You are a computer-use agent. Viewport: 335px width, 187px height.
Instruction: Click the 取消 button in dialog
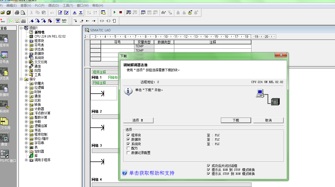(x=268, y=120)
